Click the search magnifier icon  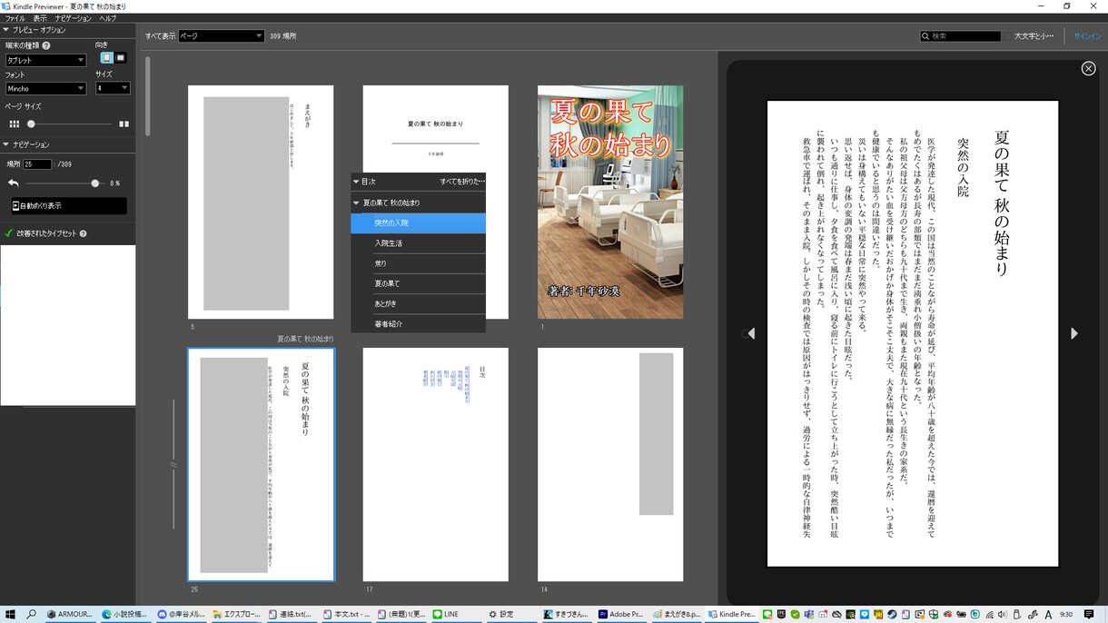[925, 36]
